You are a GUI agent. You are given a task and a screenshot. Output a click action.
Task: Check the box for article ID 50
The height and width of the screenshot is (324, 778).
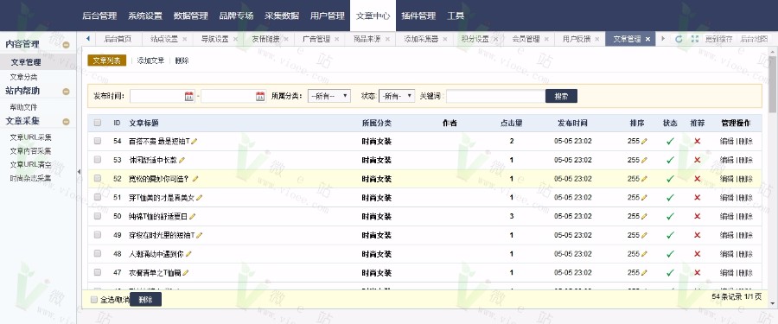(97, 216)
